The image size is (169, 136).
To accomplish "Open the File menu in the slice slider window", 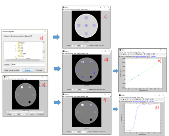I will (x=4, y=79).
